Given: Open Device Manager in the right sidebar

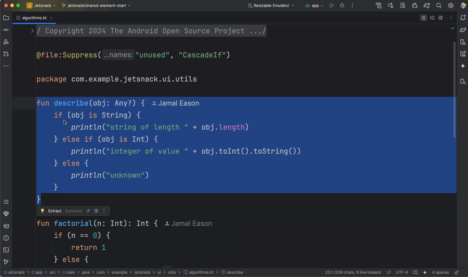Looking at the screenshot, I should [463, 42].
